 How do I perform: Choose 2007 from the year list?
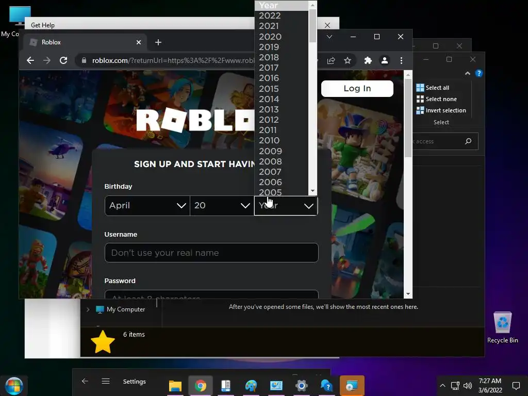click(x=281, y=172)
